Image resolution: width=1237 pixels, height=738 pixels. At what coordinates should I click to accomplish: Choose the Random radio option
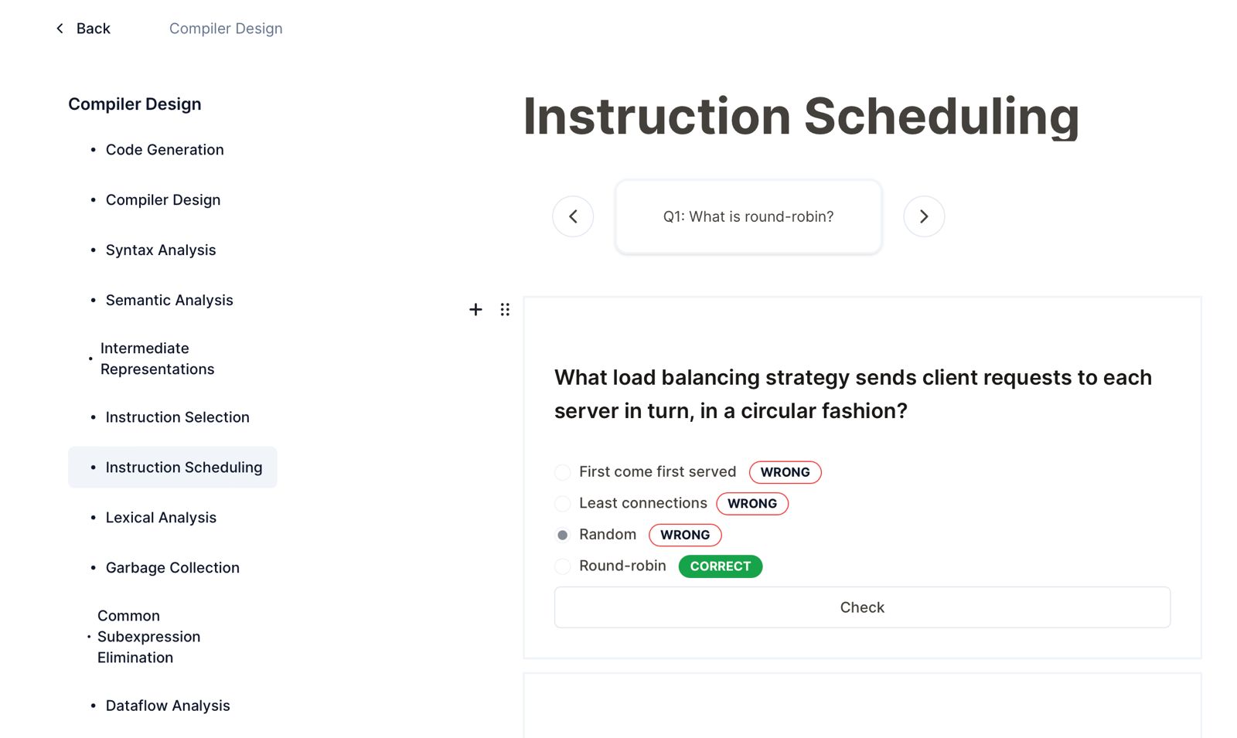[x=563, y=535]
